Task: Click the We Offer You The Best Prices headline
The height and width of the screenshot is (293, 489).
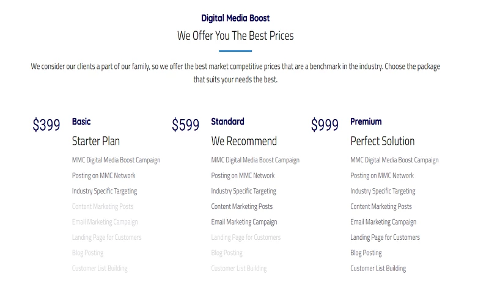Action: click(x=235, y=35)
